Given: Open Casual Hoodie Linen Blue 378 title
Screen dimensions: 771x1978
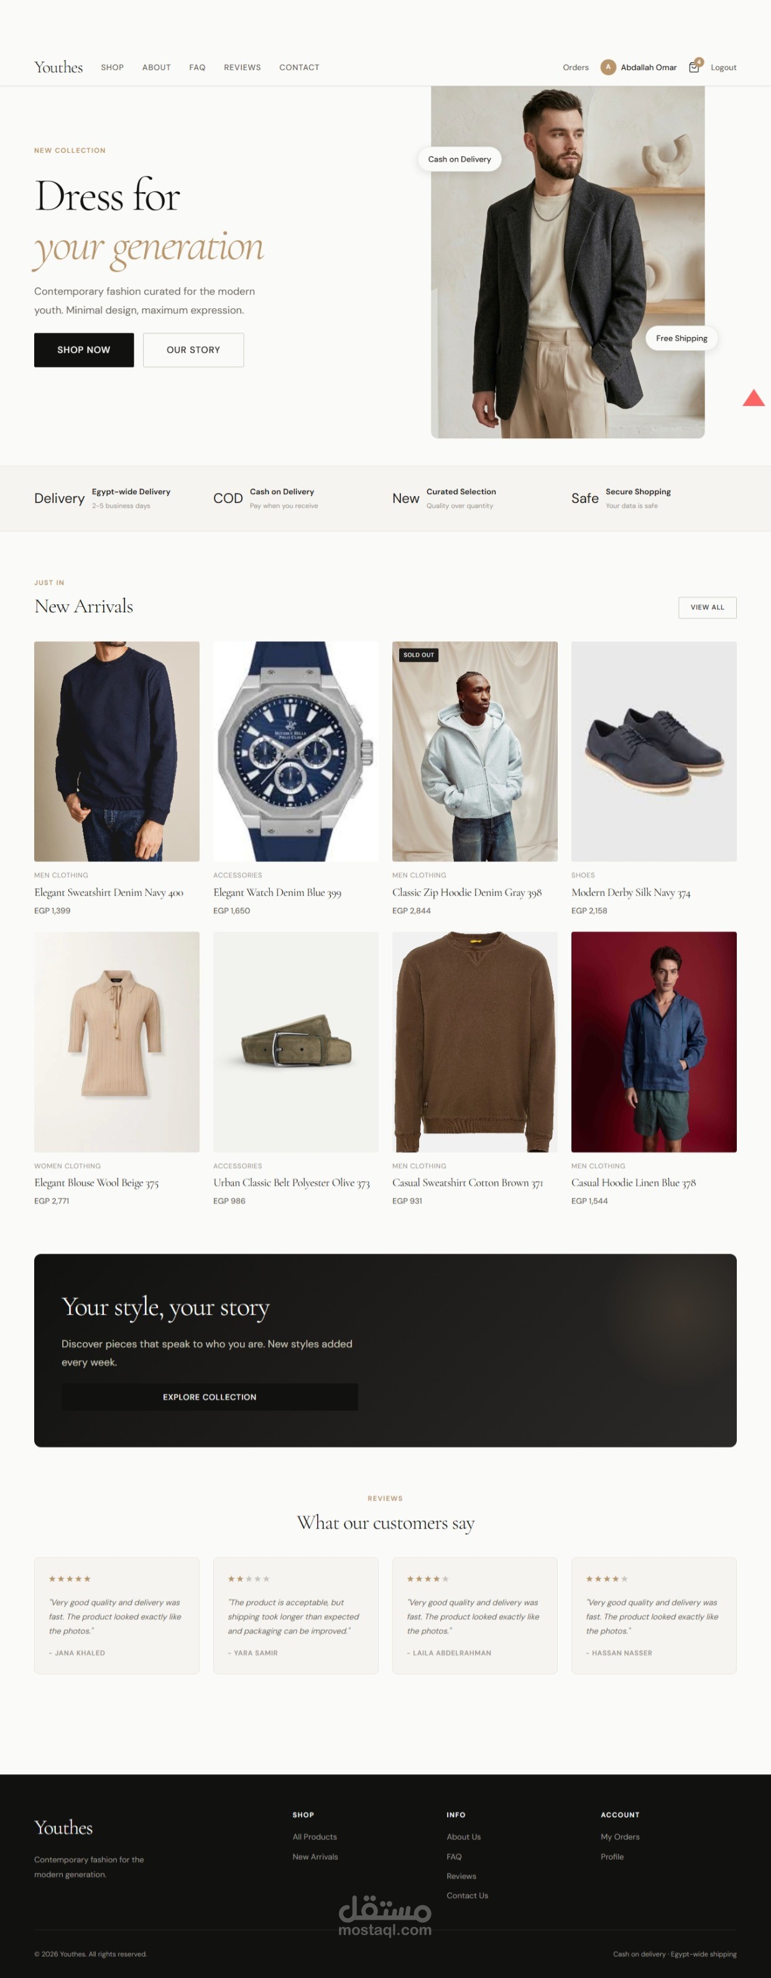Looking at the screenshot, I should pos(634,1182).
